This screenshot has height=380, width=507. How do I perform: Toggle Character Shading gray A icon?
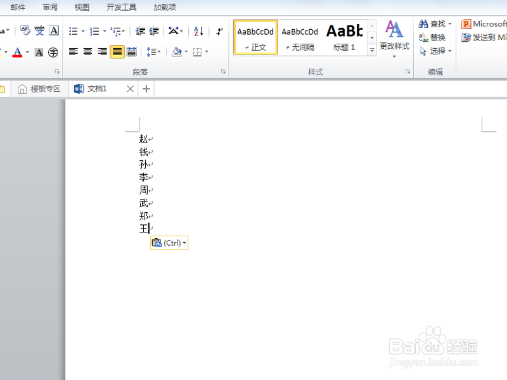click(x=39, y=52)
